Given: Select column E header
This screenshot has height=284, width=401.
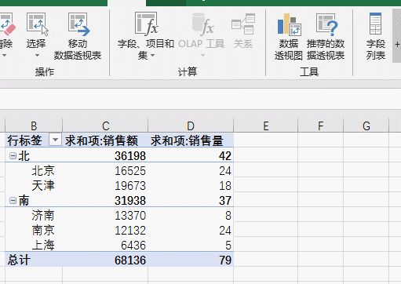Looking at the screenshot, I should (266, 126).
